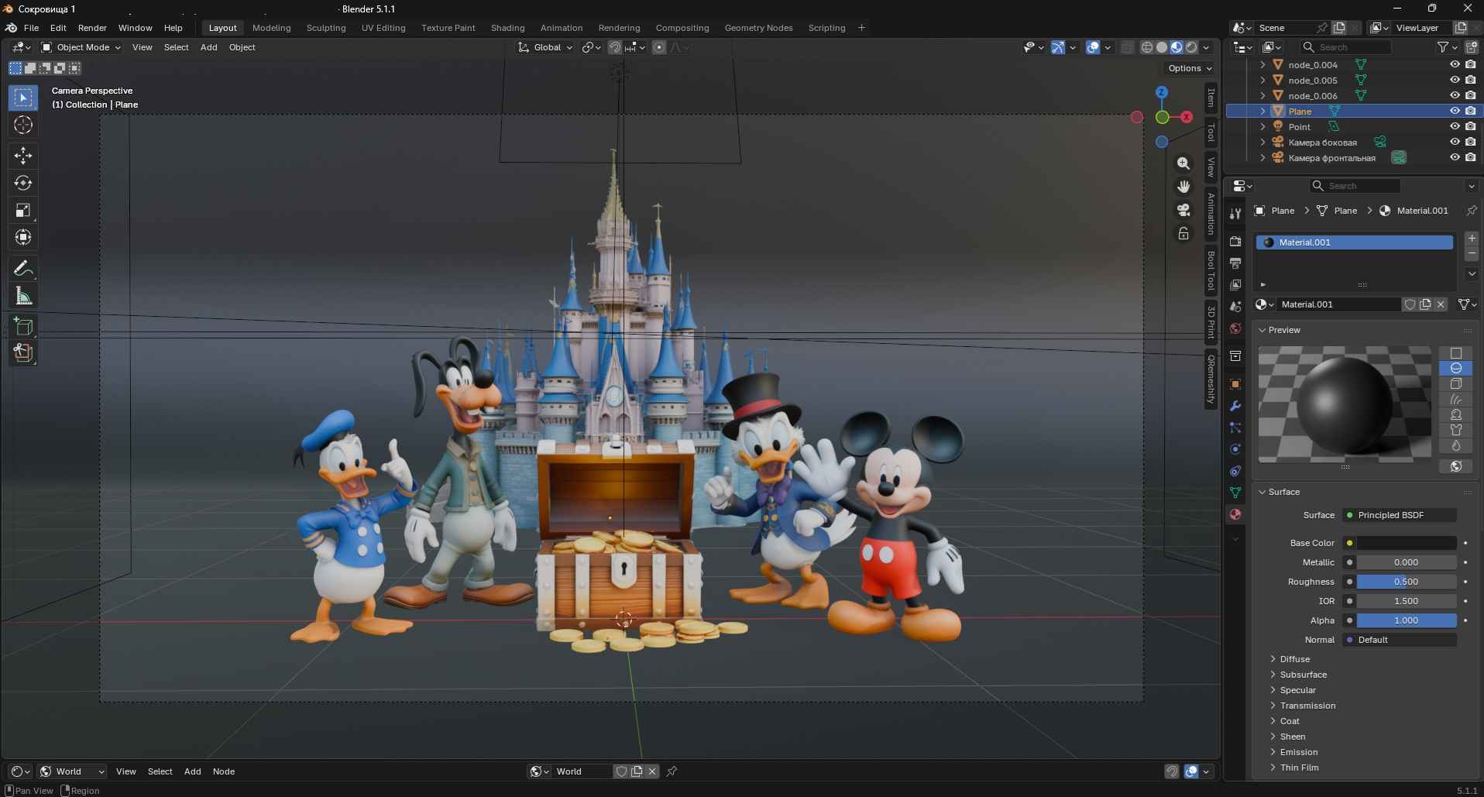Open the Bool Tool sidebar tab
The height and width of the screenshot is (797, 1484).
(x=1211, y=270)
